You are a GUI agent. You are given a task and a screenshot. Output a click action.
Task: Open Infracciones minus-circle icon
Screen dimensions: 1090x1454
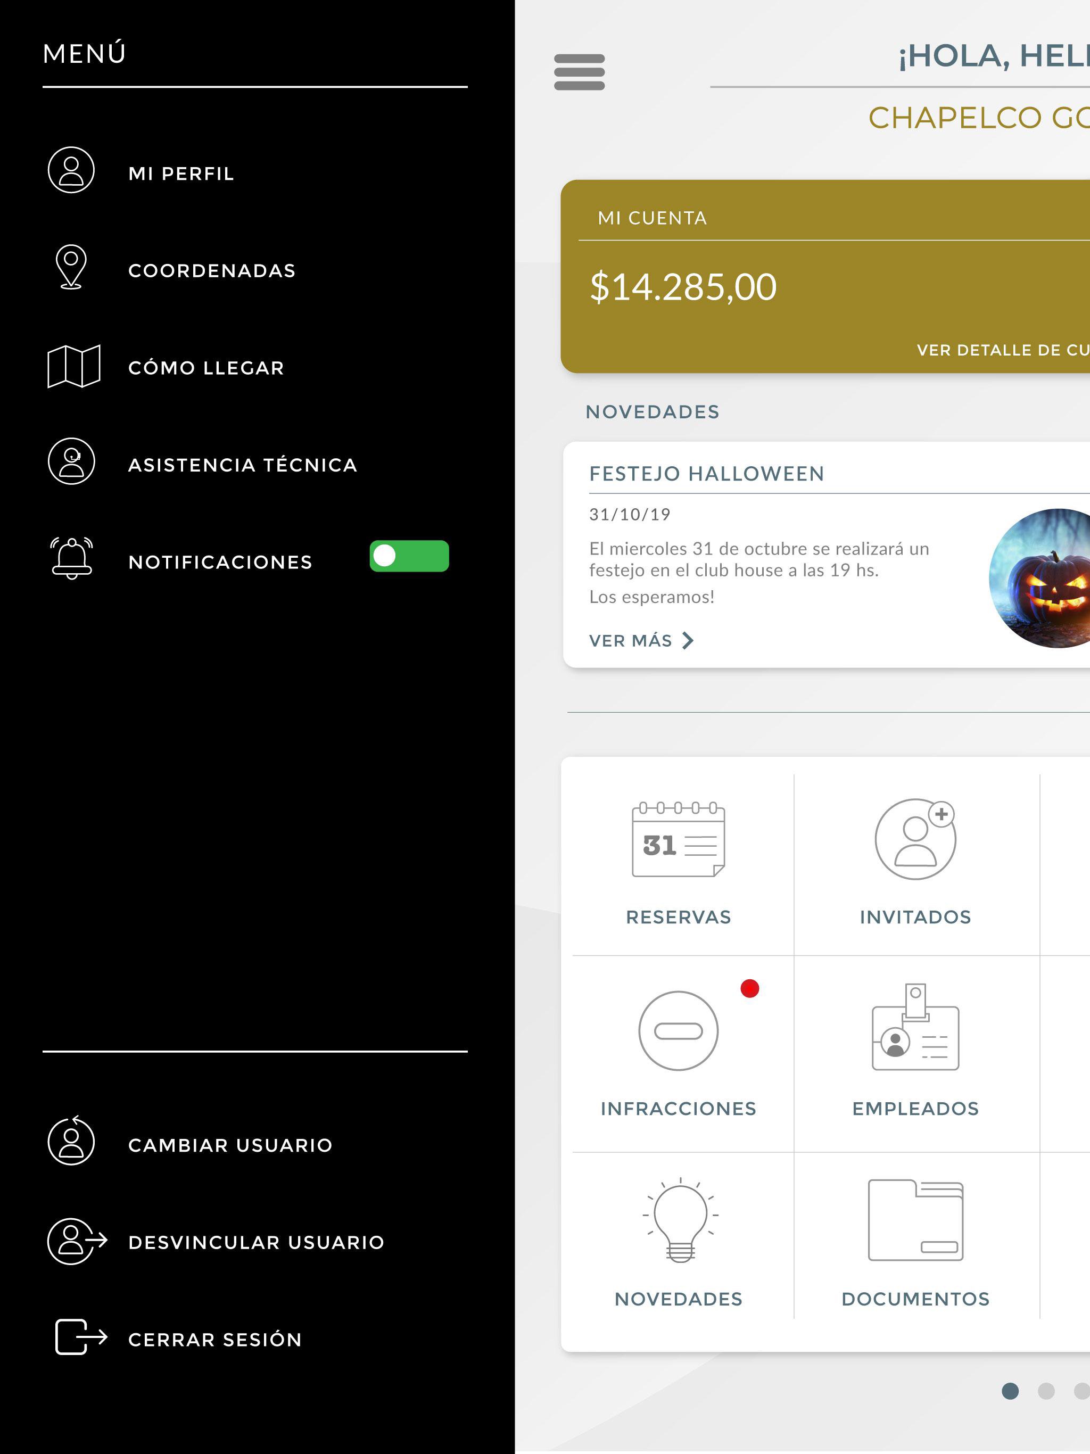point(678,1031)
